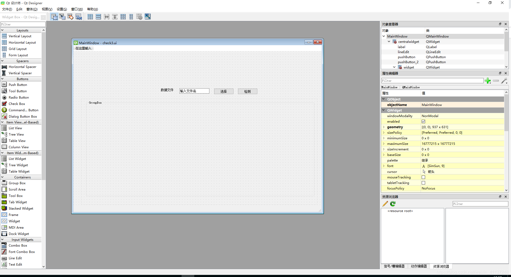Apply Lay Out Horizontally to the form
The width and height of the screenshot is (511, 277).
tap(90, 16)
